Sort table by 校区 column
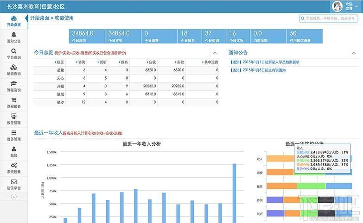This screenshot has height=223, width=363. 59,62
